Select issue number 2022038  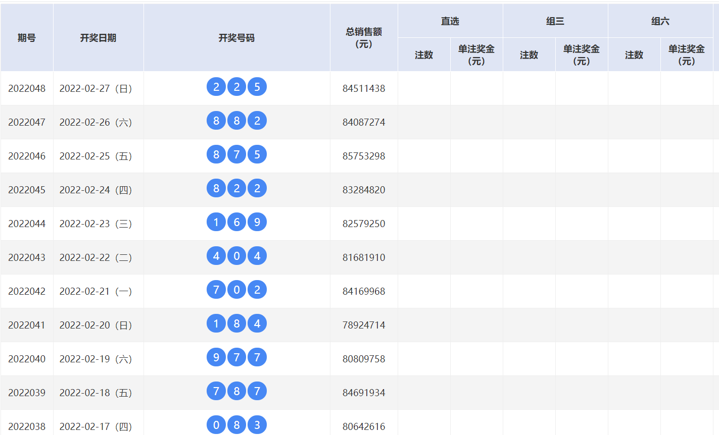27,426
